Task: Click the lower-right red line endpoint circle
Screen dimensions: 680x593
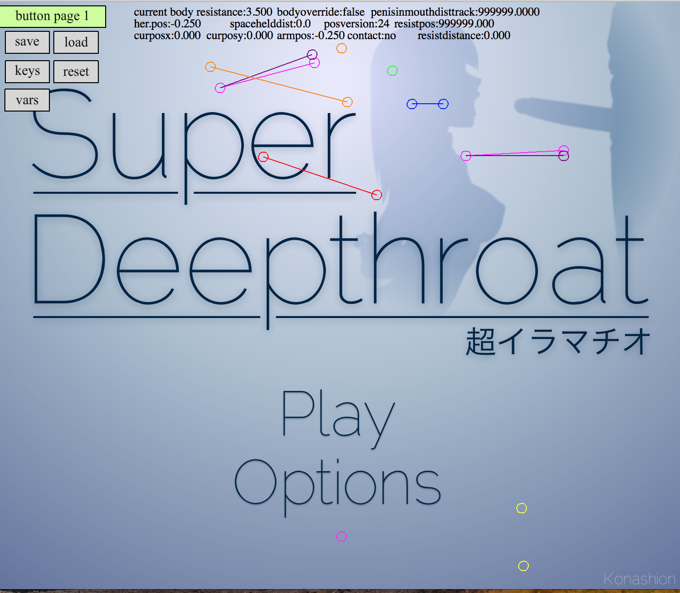Action: coord(376,195)
